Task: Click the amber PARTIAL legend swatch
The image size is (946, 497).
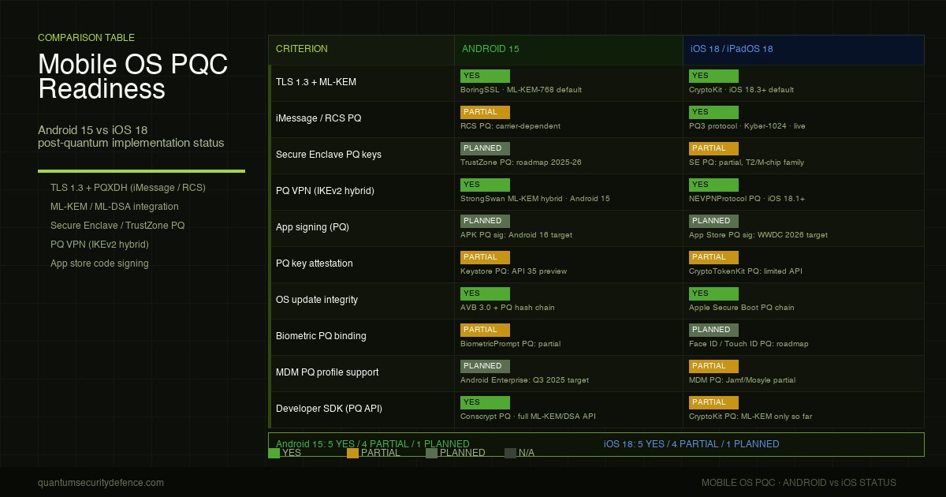Action: click(352, 453)
